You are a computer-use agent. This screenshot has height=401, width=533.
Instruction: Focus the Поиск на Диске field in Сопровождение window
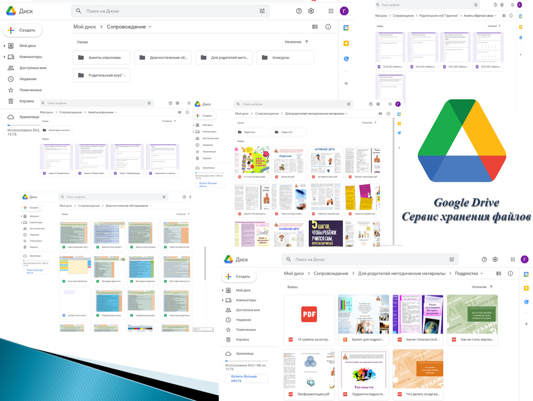pyautogui.click(x=170, y=11)
